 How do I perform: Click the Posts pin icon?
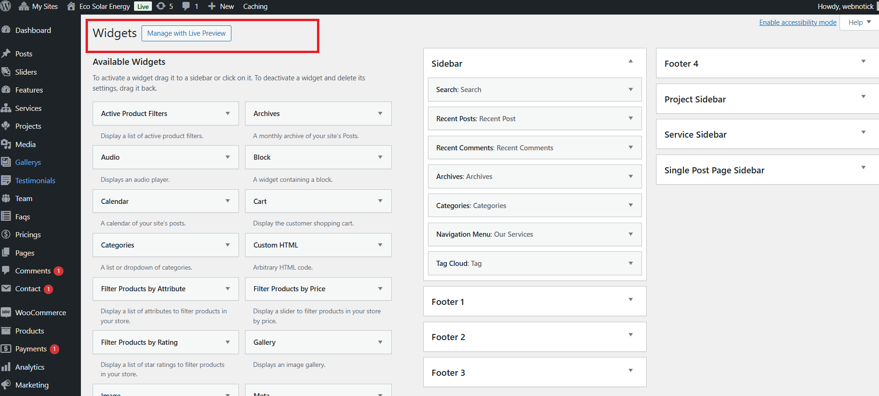click(6, 54)
